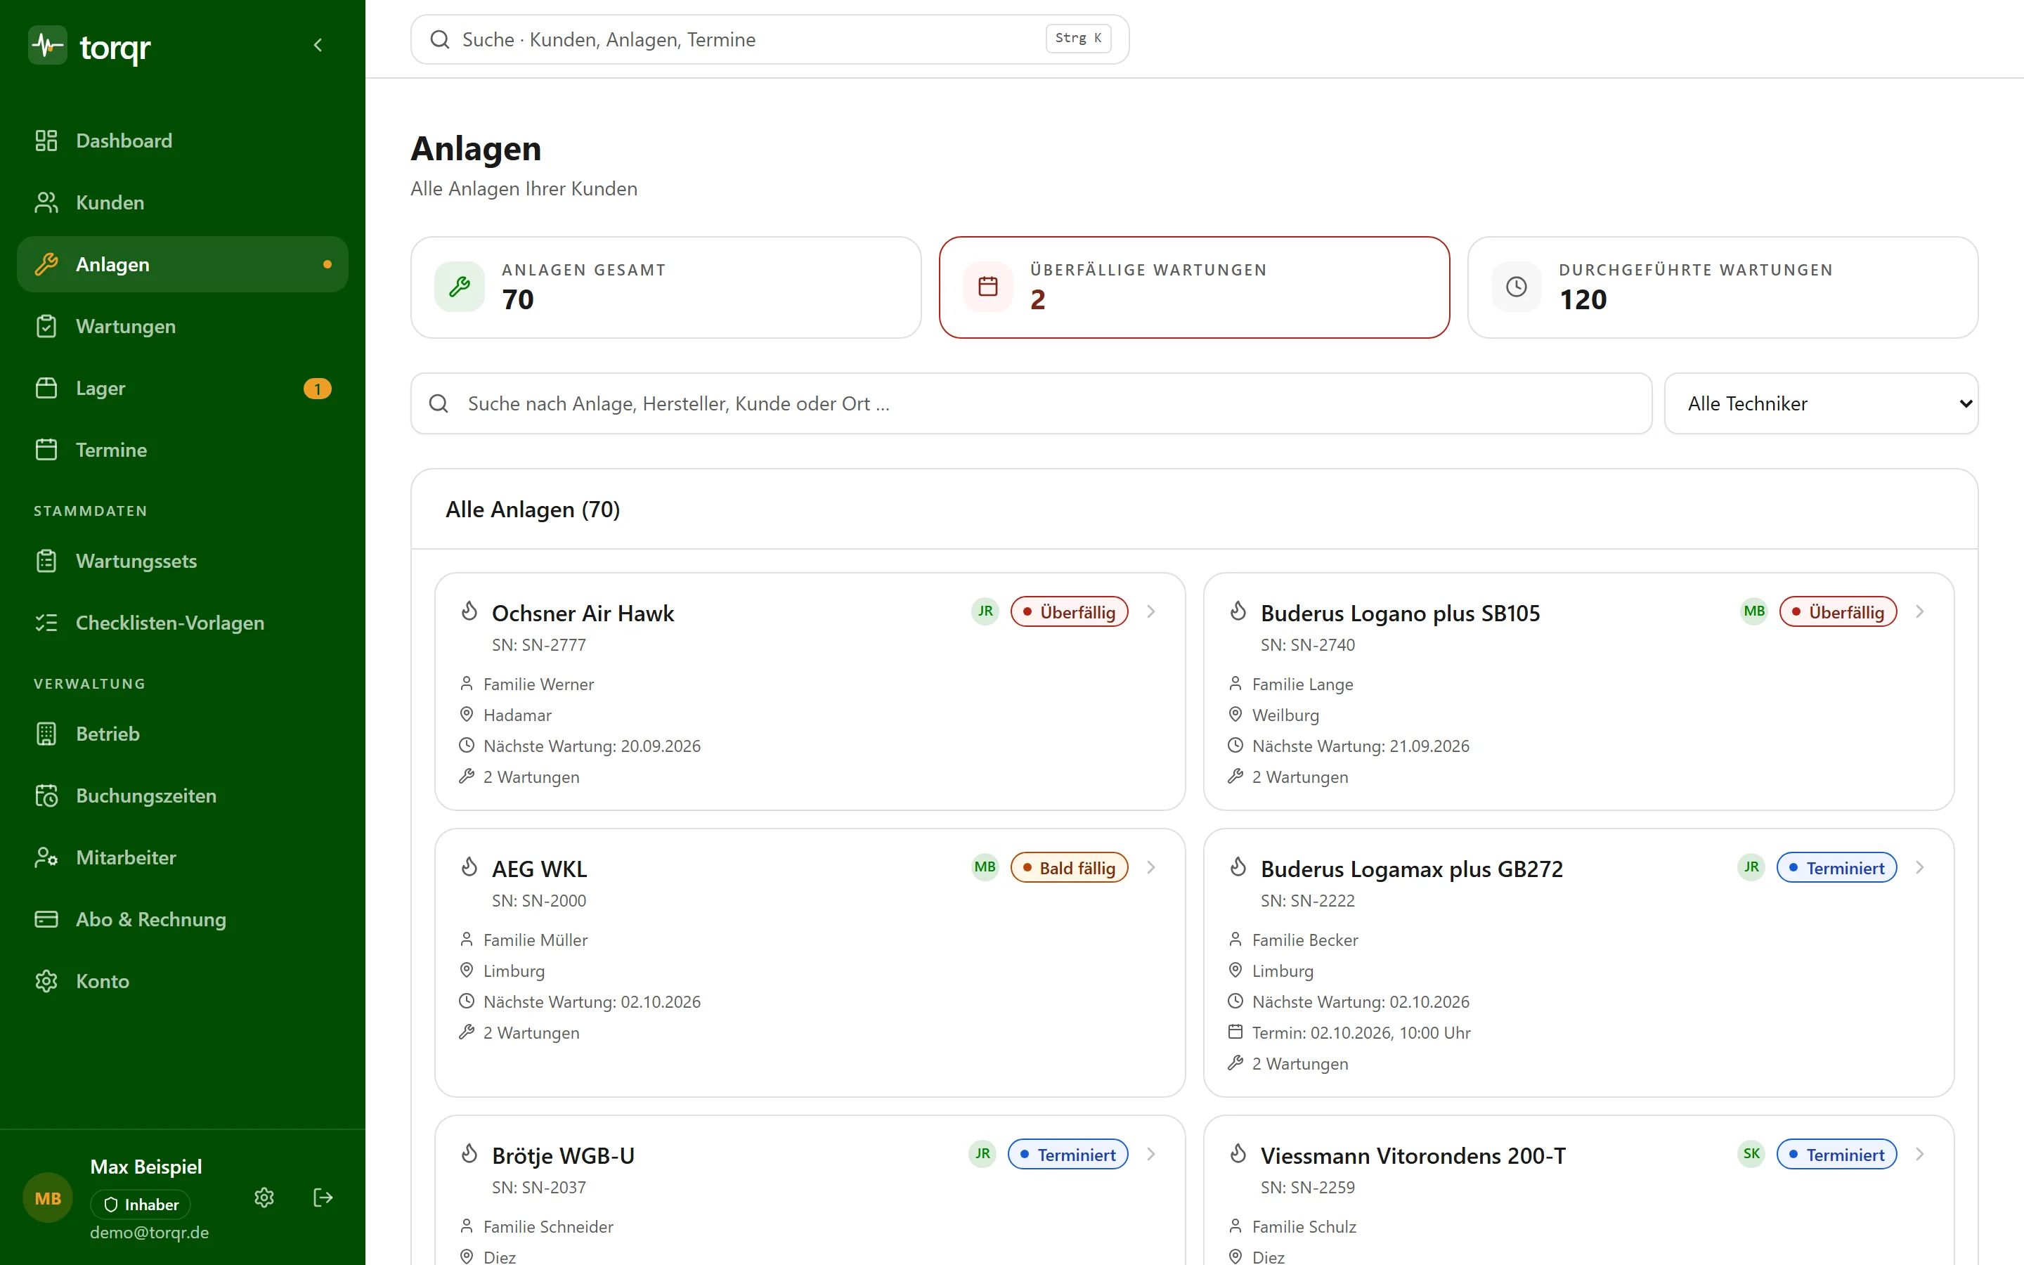The height and width of the screenshot is (1265, 2024).
Task: Click the MB technician badge on Buderus Logano plus SB105
Action: 1754,611
